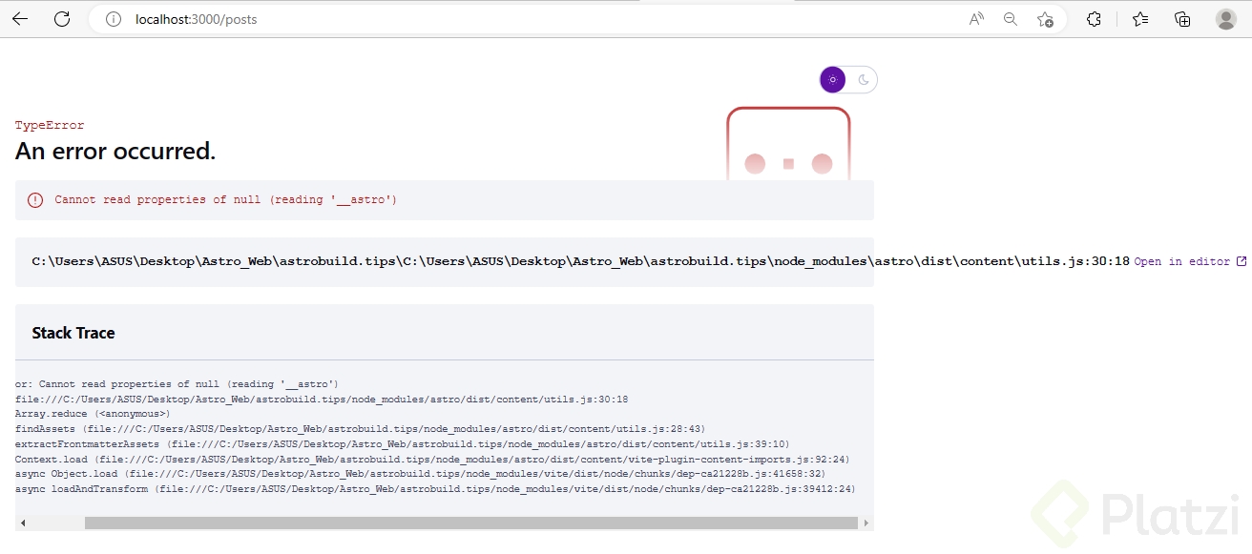Click the scrollbar left arrow
This screenshot has width=1252, height=554.
pos(23,523)
